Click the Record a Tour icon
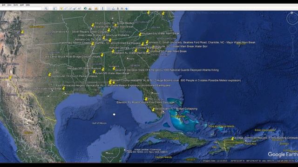Viewport: 298px width, 167px height. [x=80, y=8]
